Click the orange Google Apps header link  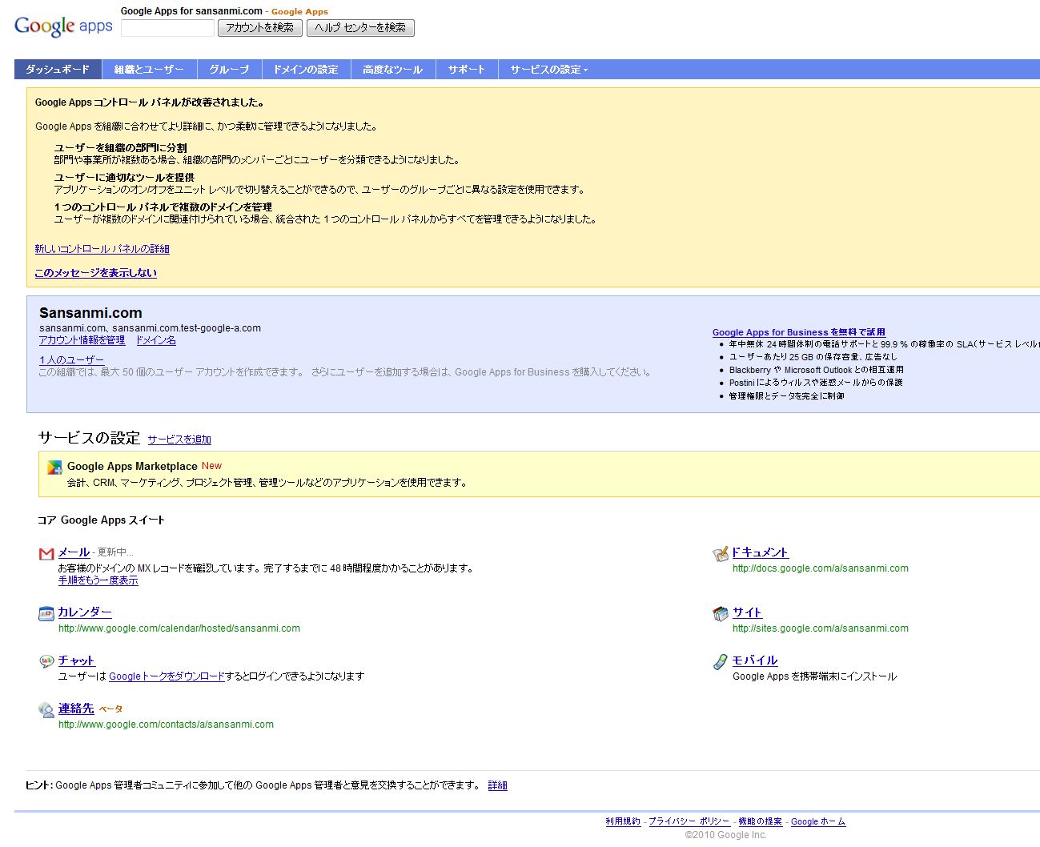299,12
